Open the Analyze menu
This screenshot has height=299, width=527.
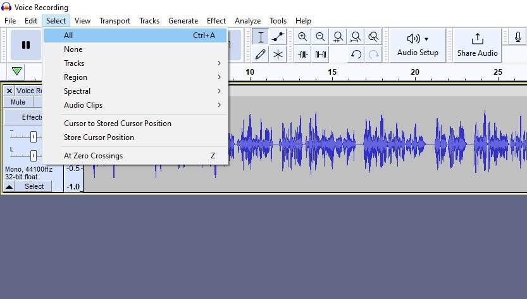click(248, 21)
